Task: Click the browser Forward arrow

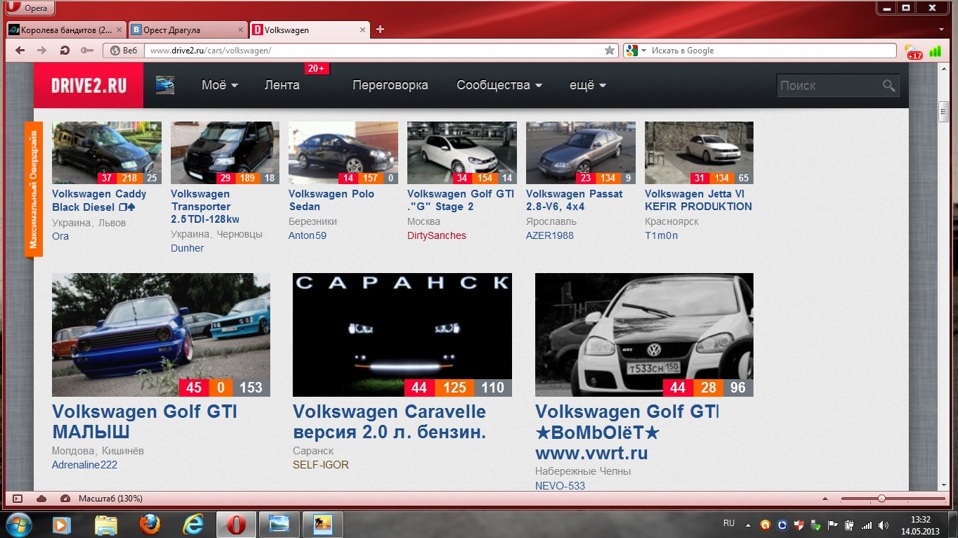Action: tap(42, 50)
